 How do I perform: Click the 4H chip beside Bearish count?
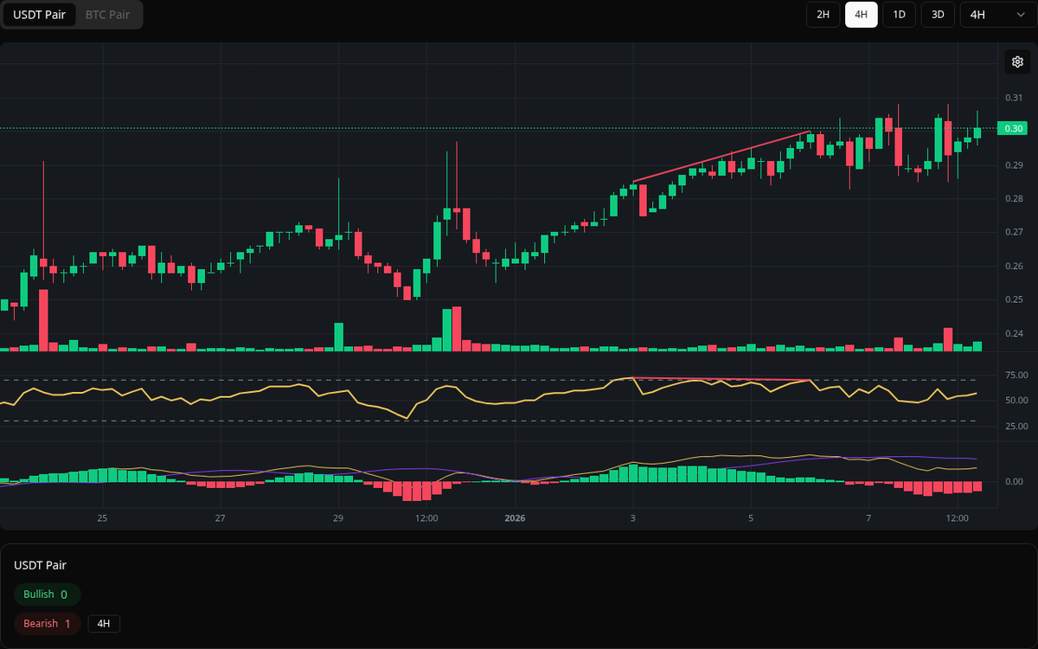click(x=105, y=623)
